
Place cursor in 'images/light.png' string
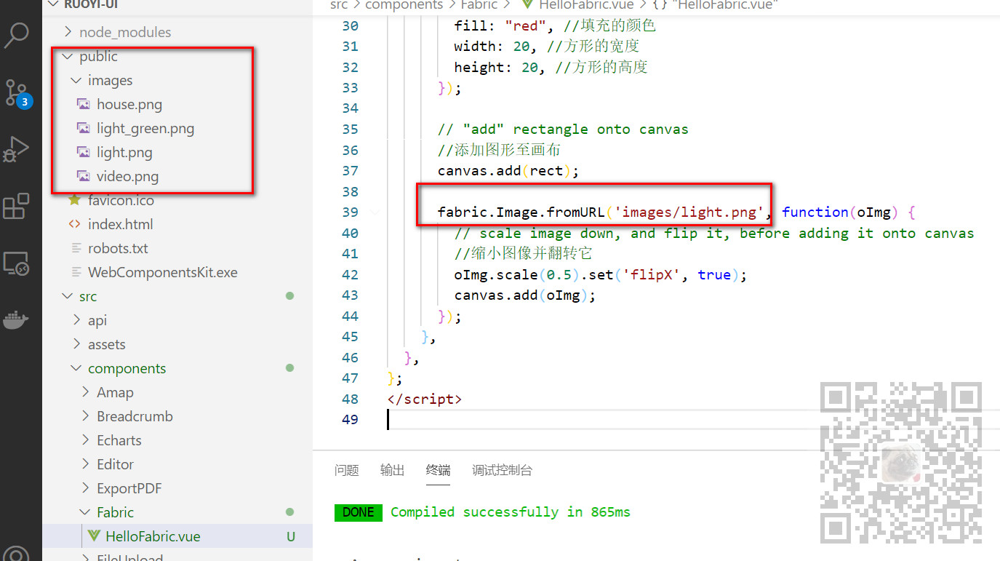click(x=689, y=212)
